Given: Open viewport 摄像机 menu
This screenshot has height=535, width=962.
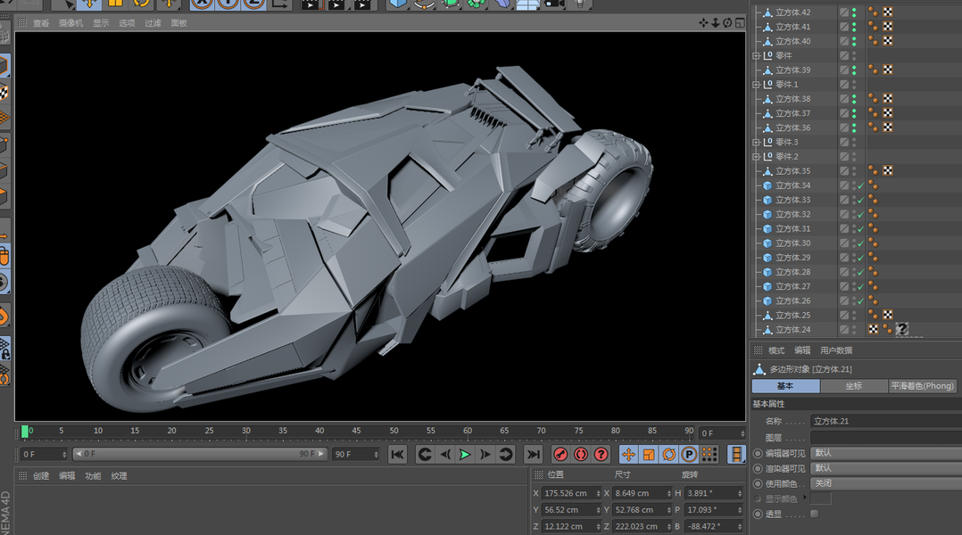Looking at the screenshot, I should (70, 23).
